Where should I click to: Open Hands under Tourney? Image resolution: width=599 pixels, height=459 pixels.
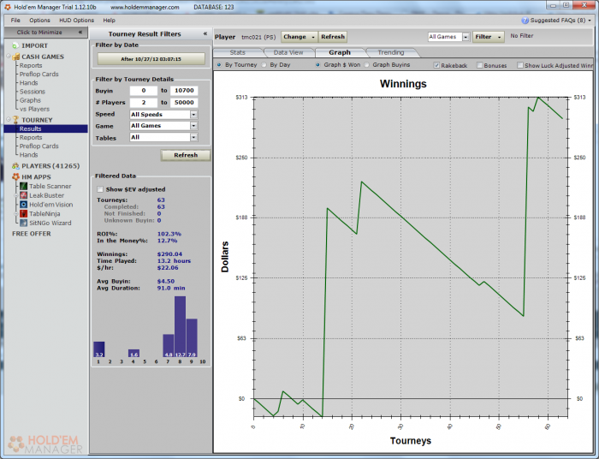(x=28, y=155)
